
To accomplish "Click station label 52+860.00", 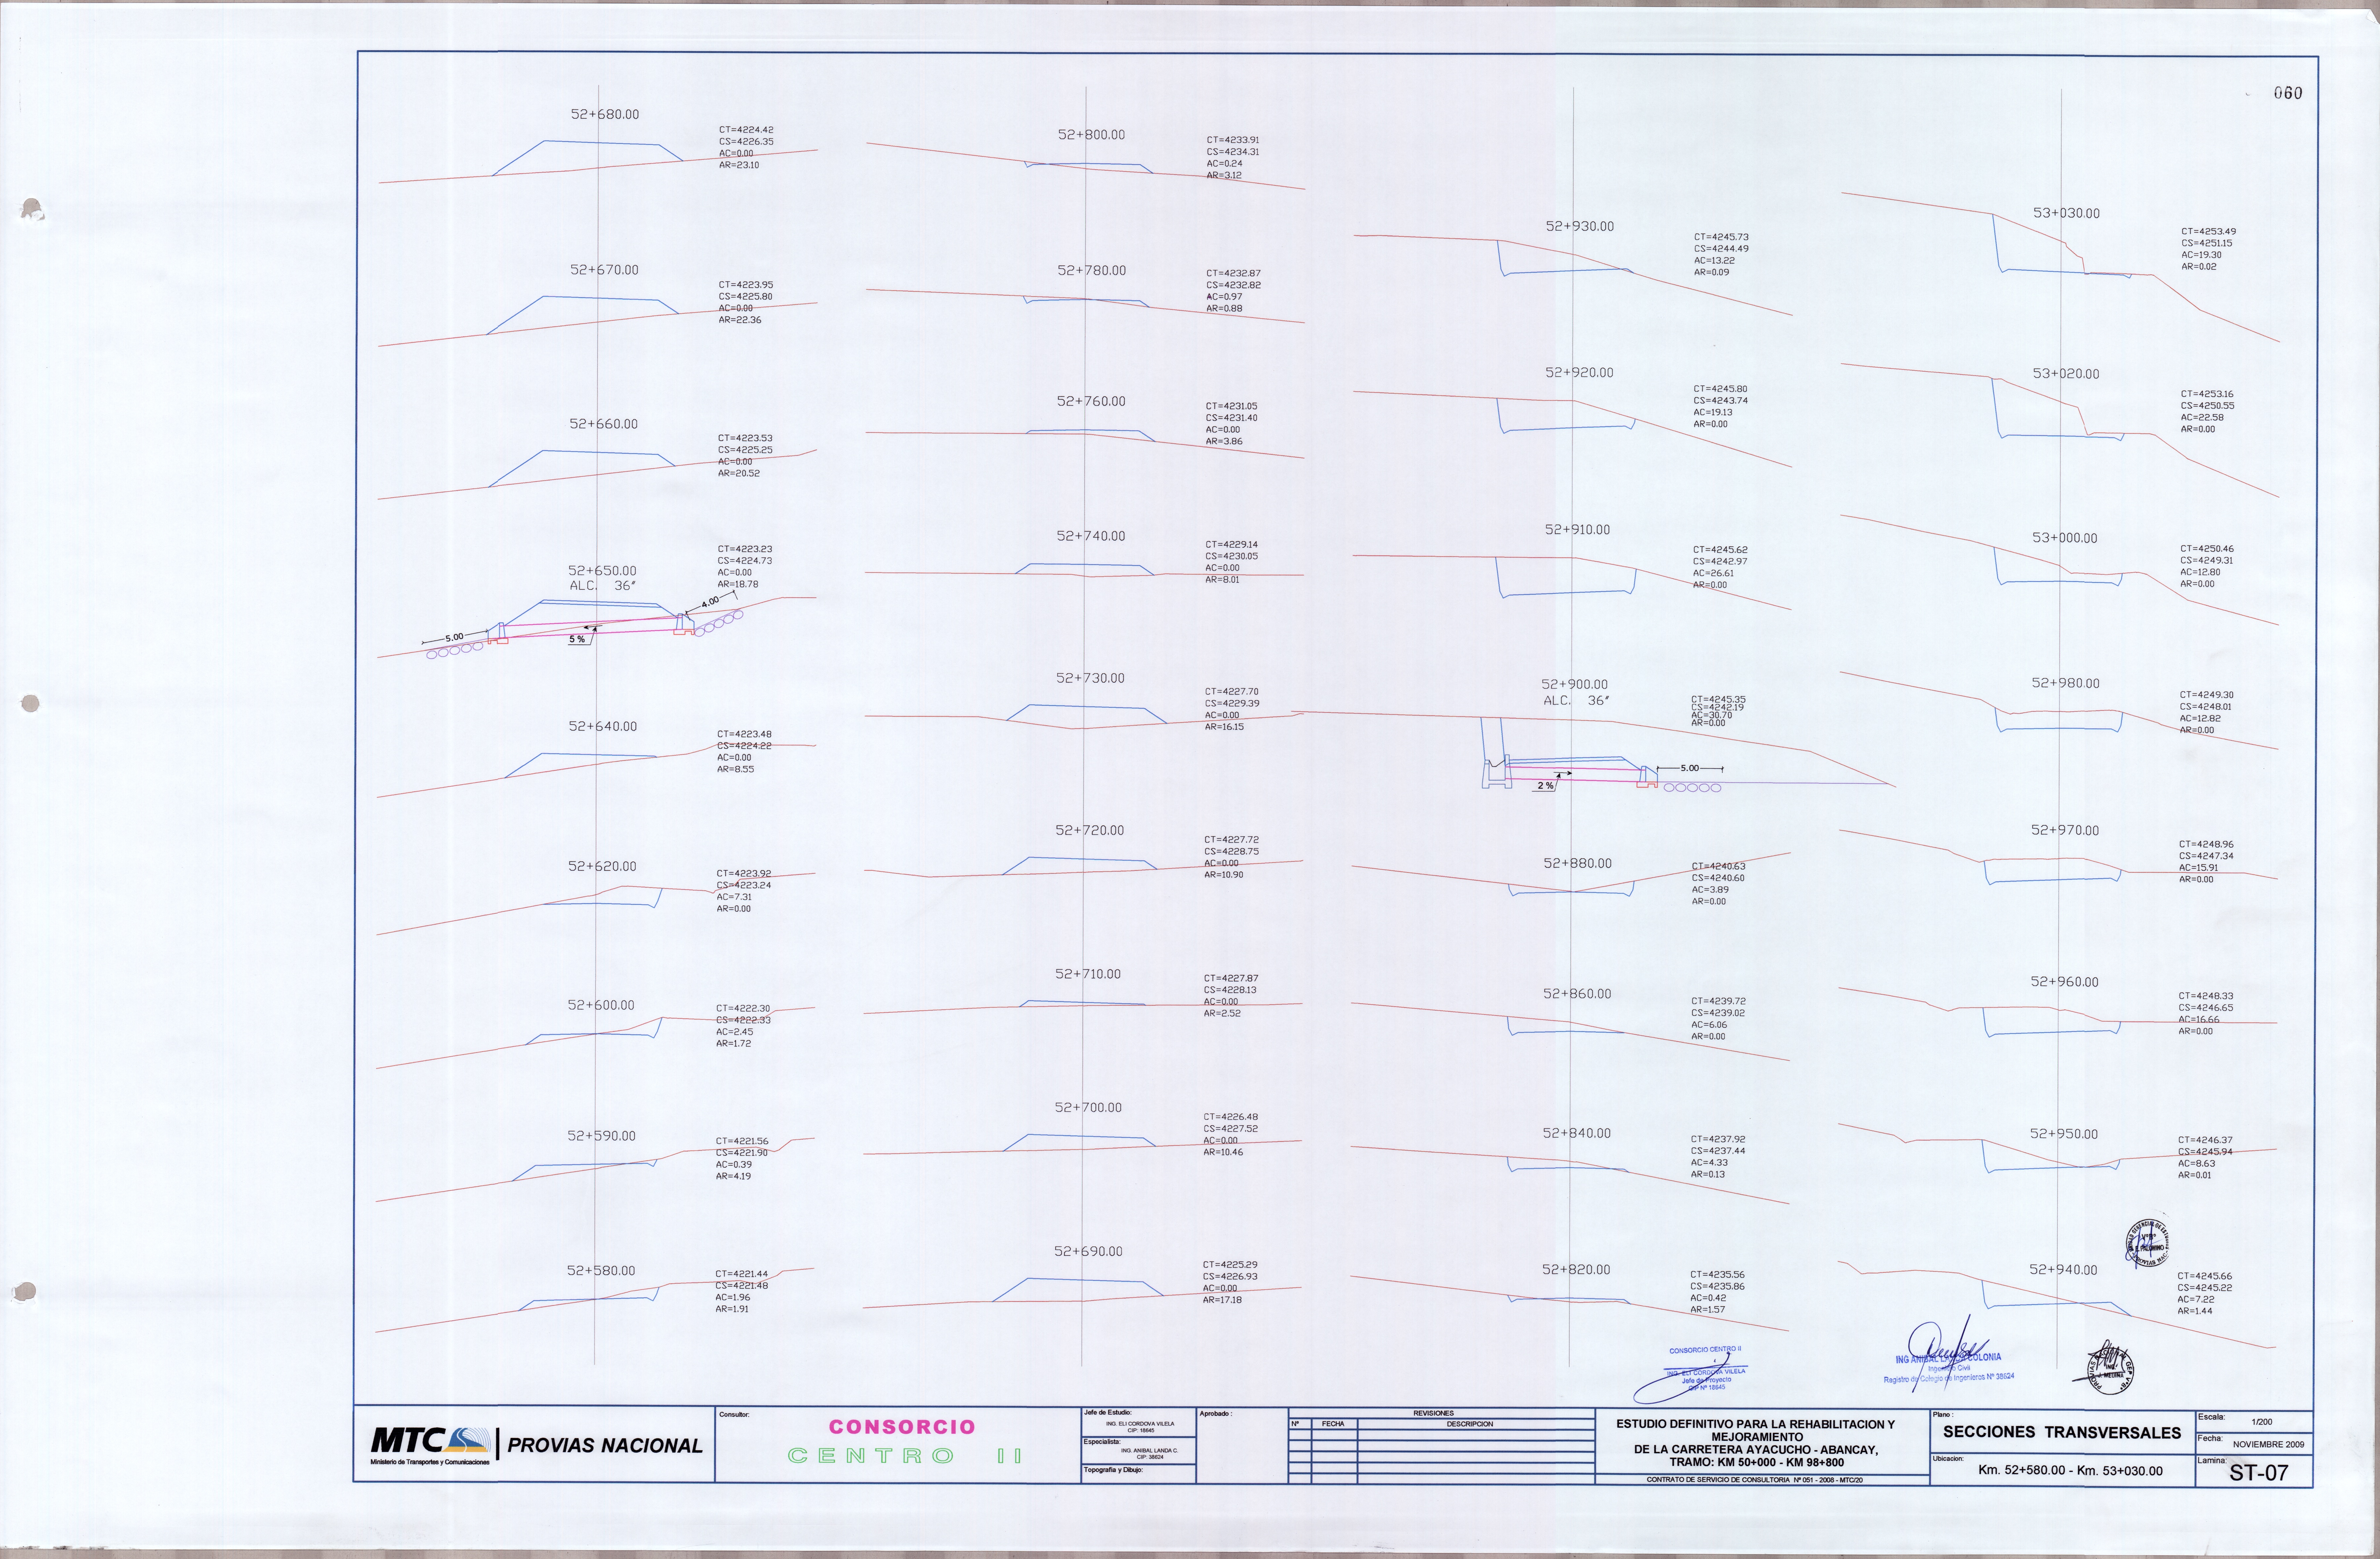I will (1577, 994).
